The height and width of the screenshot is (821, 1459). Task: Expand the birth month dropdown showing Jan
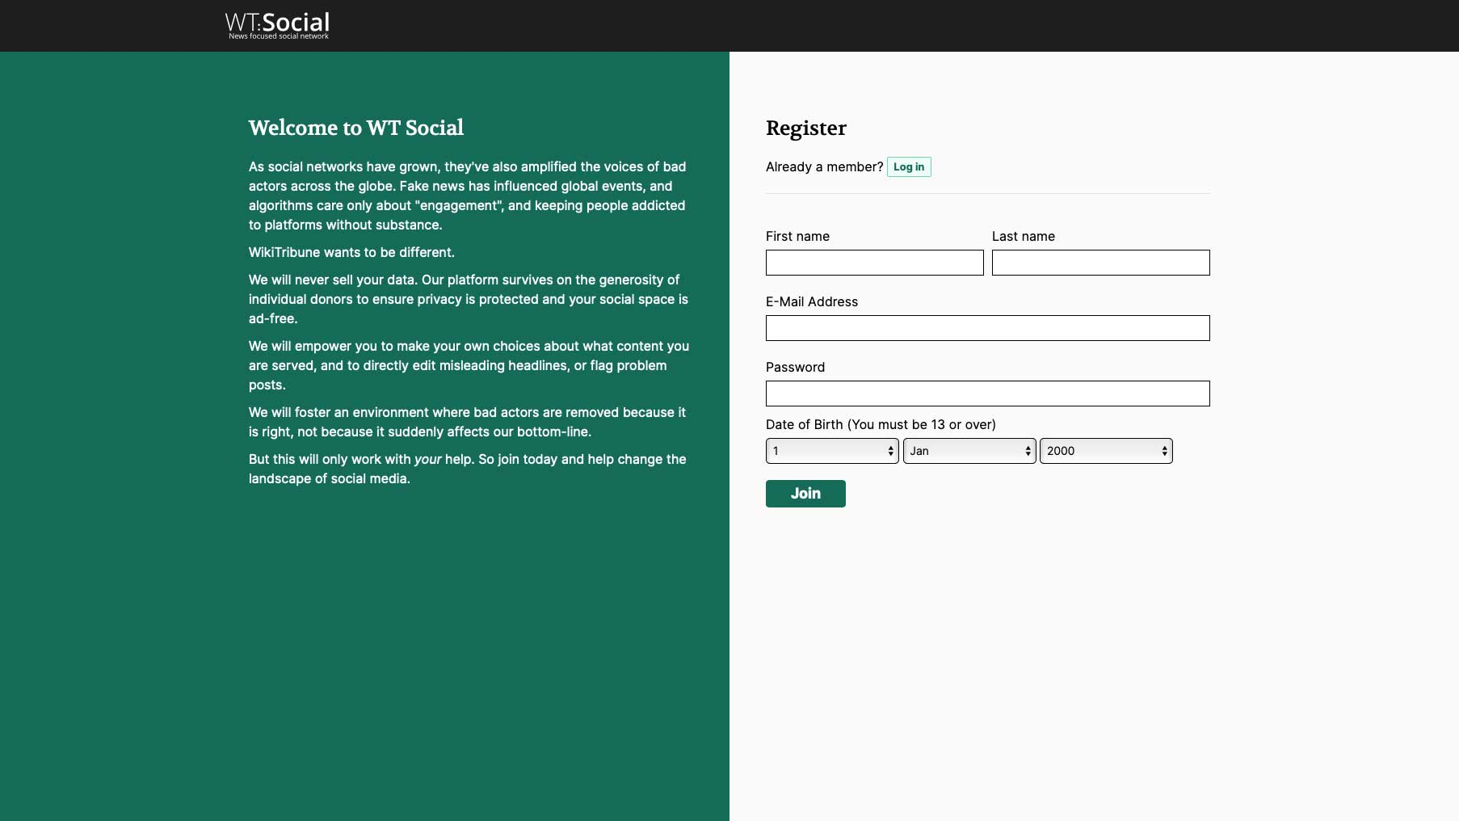969,451
